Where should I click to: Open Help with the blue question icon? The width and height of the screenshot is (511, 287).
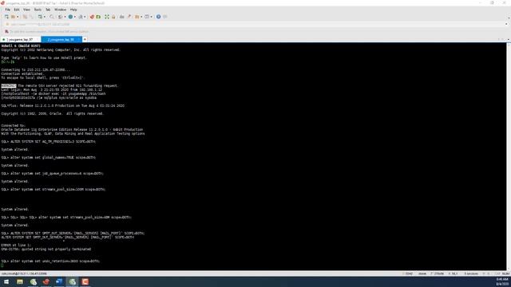click(x=158, y=17)
